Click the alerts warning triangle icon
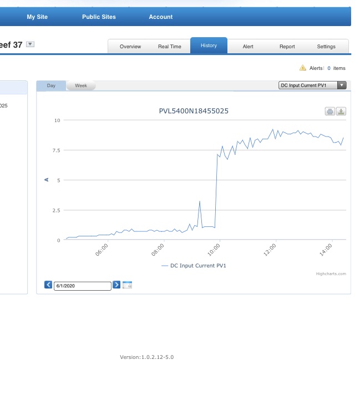 (x=303, y=68)
